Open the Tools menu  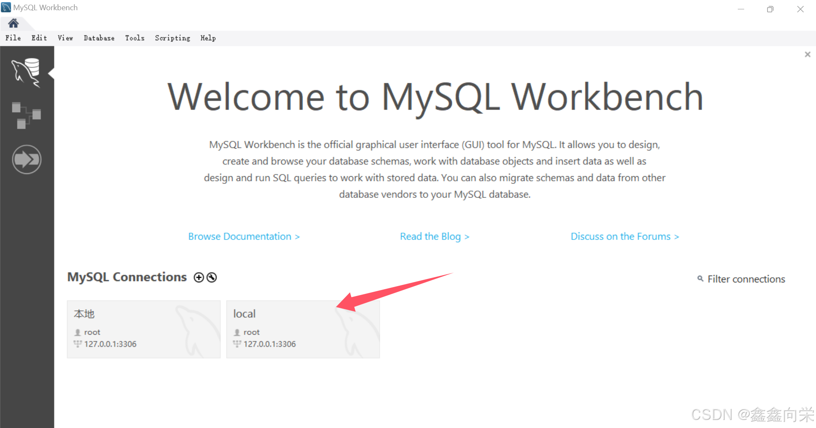pos(135,38)
